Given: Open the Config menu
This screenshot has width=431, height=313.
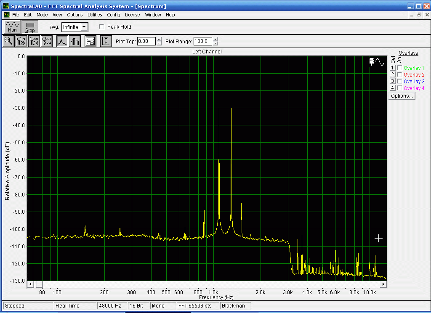Looking at the screenshot, I should 113,15.
